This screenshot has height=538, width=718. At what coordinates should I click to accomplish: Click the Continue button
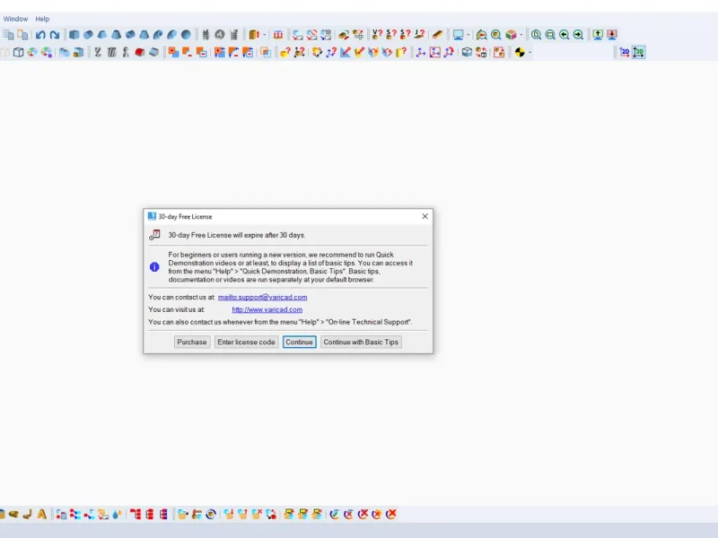coord(299,343)
